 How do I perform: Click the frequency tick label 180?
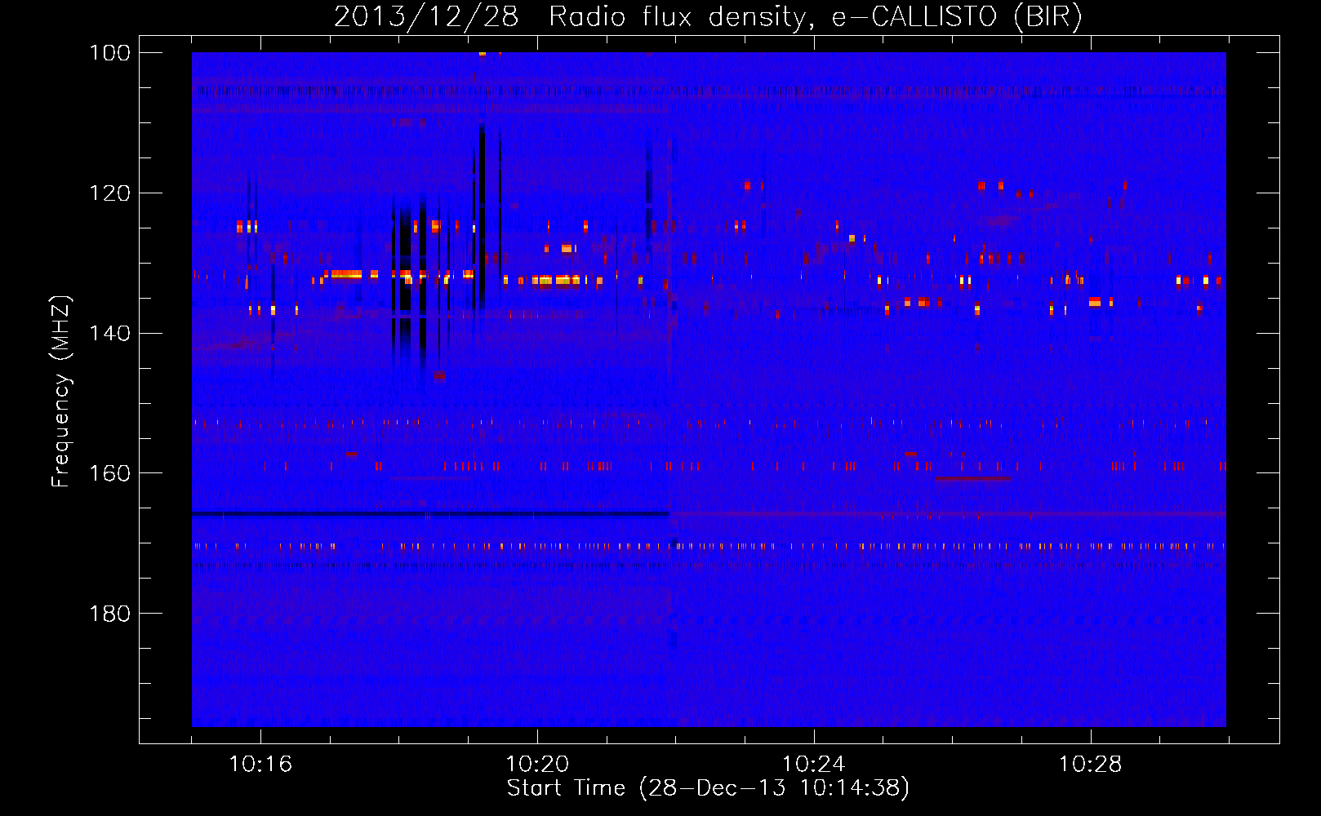point(110,613)
